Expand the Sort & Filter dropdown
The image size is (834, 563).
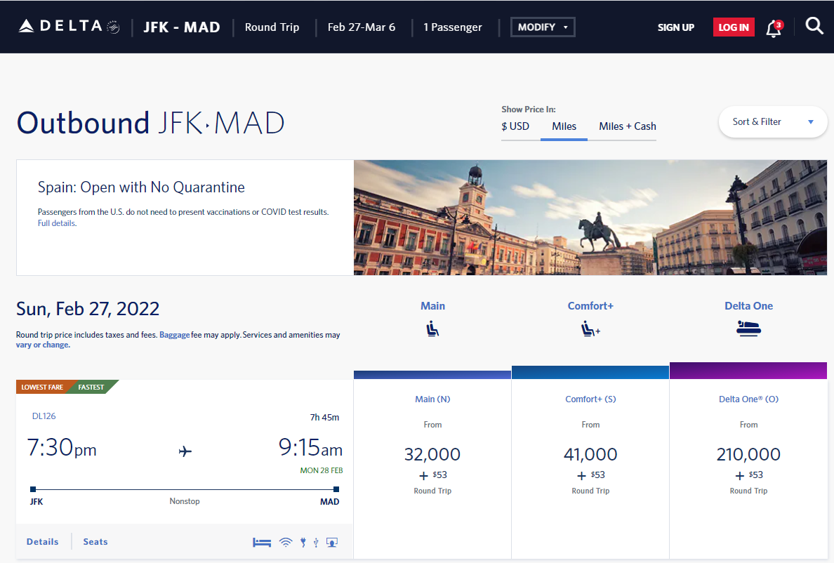pyautogui.click(x=773, y=121)
